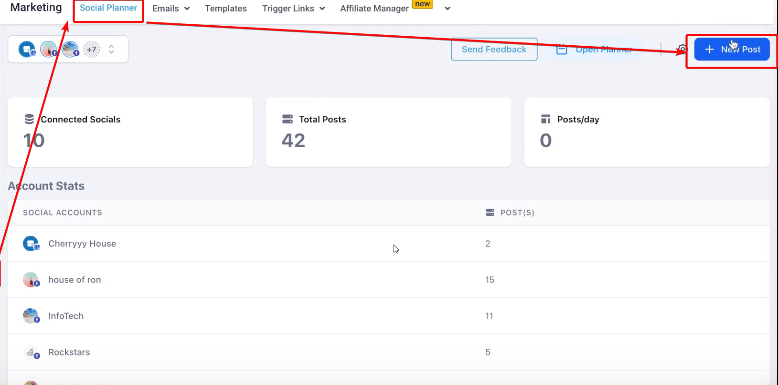Click the POST(S) header icon
Image resolution: width=778 pixels, height=385 pixels.
point(490,213)
